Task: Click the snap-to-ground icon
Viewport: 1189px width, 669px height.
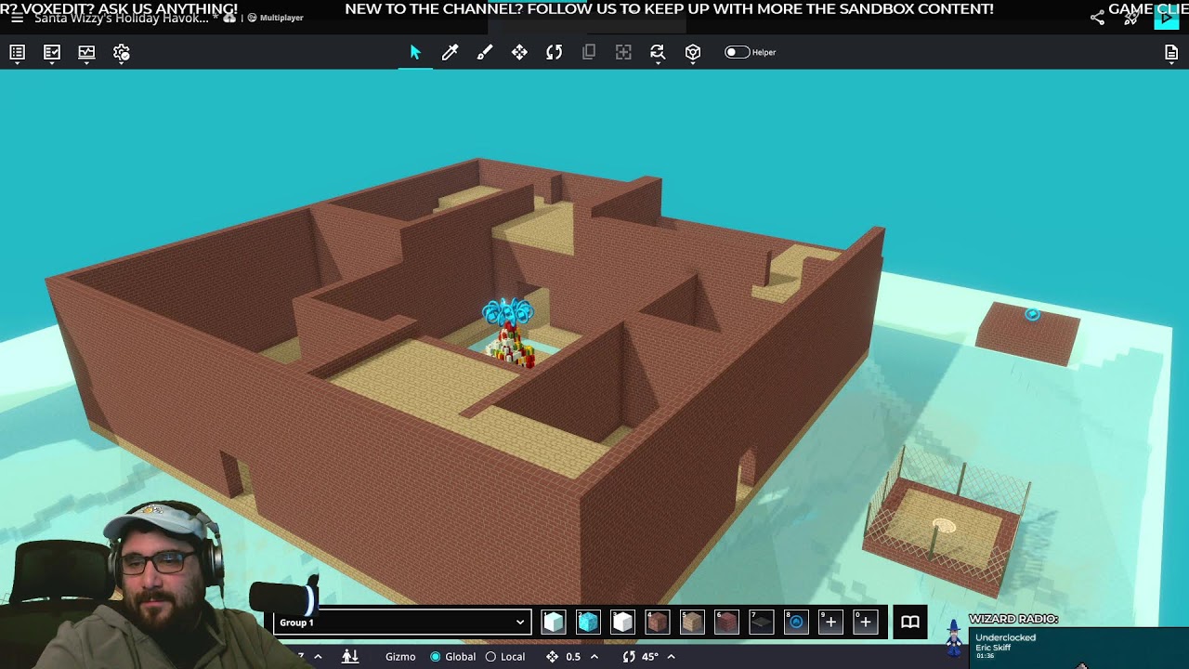Action: point(350,657)
